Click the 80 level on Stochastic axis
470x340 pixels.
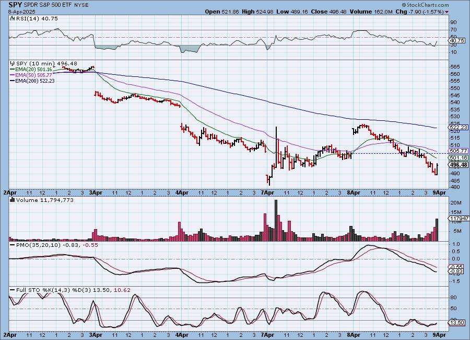pos(453,297)
